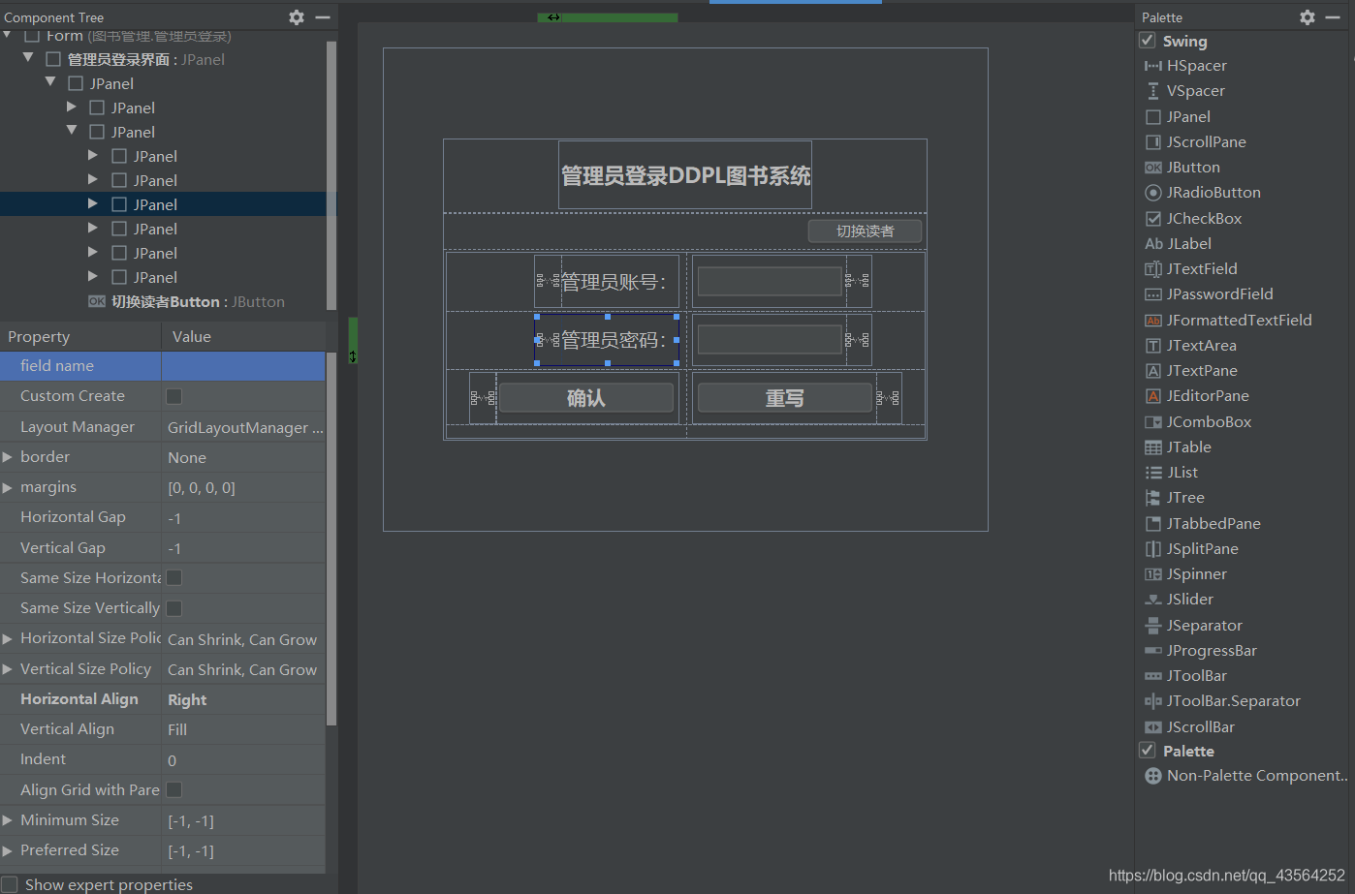Expand Vertical Size Policy property
Image resolution: width=1355 pixels, height=894 pixels.
pos(8,669)
